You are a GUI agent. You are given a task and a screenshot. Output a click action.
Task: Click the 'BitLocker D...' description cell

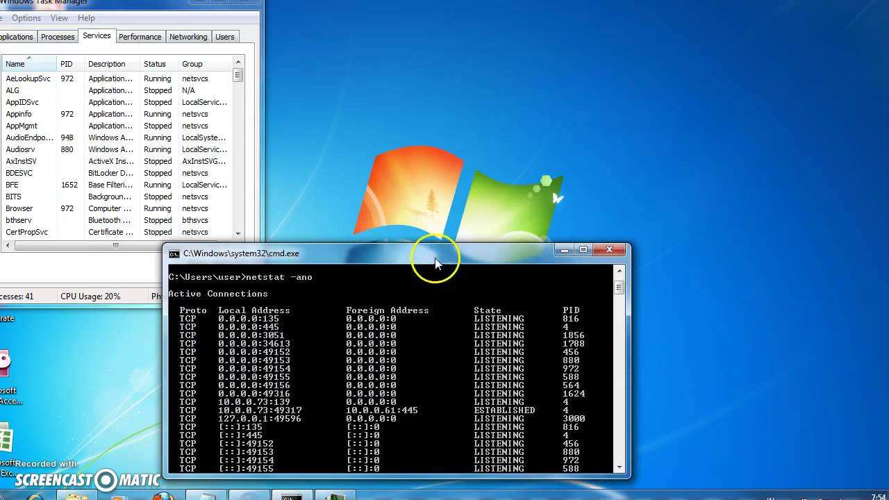pos(110,173)
